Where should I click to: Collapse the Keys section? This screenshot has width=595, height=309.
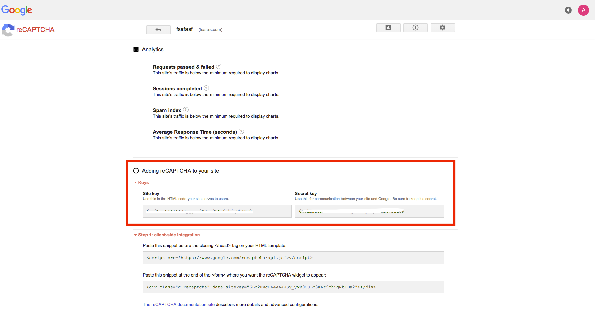[141, 182]
